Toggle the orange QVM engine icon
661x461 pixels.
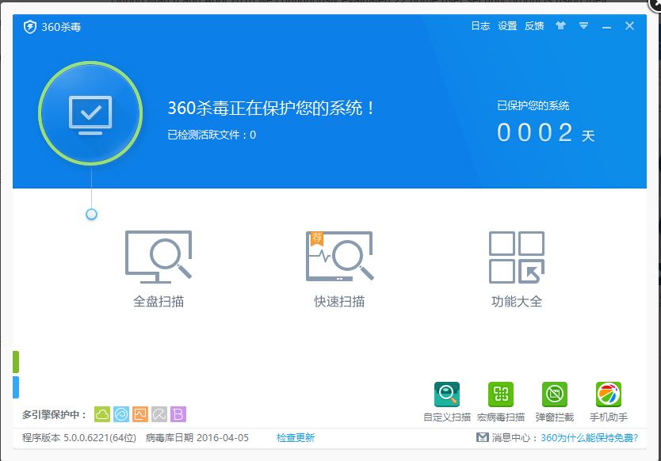point(140,414)
